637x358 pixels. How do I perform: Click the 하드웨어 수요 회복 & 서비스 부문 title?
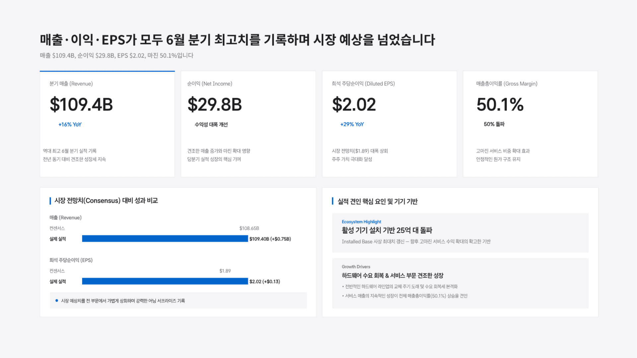point(392,275)
